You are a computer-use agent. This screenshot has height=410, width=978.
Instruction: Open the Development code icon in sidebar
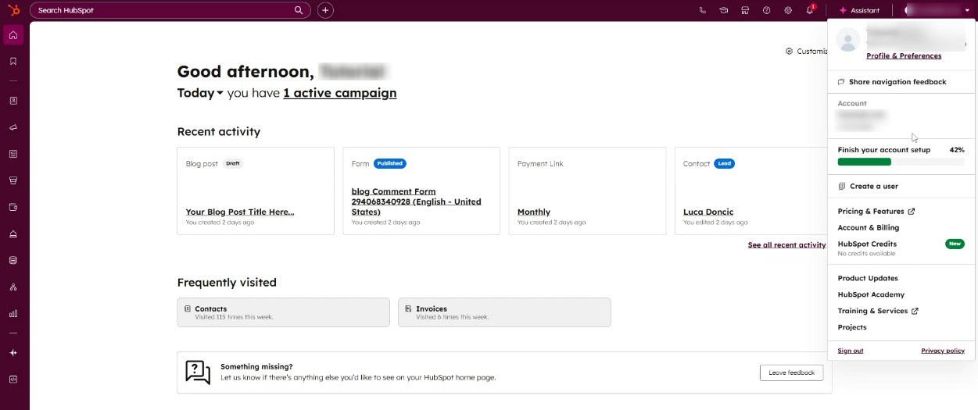(13, 379)
